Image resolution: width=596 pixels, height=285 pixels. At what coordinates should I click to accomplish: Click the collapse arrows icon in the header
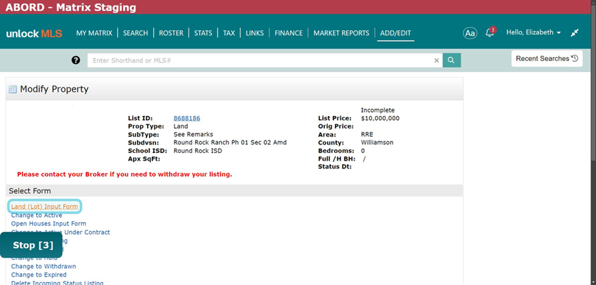[x=575, y=33]
